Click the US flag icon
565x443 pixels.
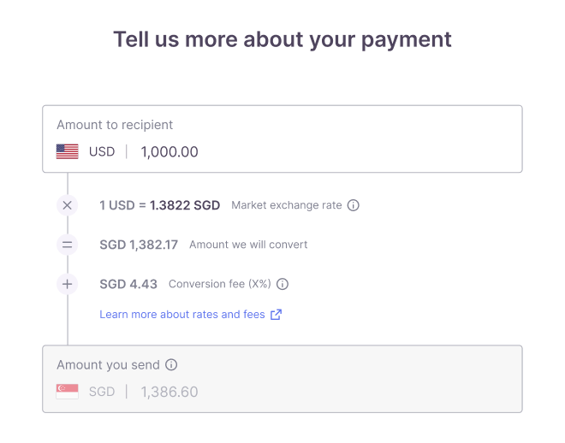[x=68, y=152]
